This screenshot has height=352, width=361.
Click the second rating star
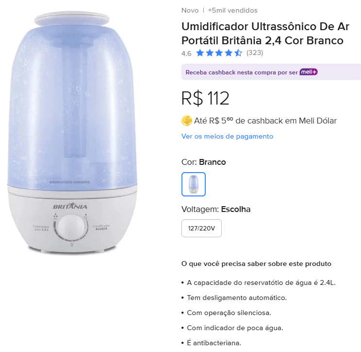(210, 53)
